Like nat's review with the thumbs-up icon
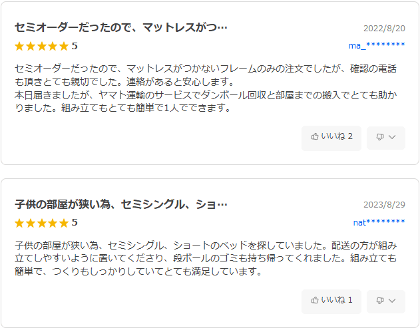The image size is (420, 330). pyautogui.click(x=315, y=301)
